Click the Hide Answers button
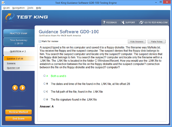Viewport: 172px width, 127px height. click(x=137, y=42)
